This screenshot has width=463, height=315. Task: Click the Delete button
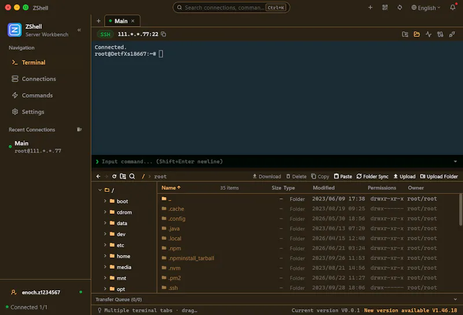point(296,176)
